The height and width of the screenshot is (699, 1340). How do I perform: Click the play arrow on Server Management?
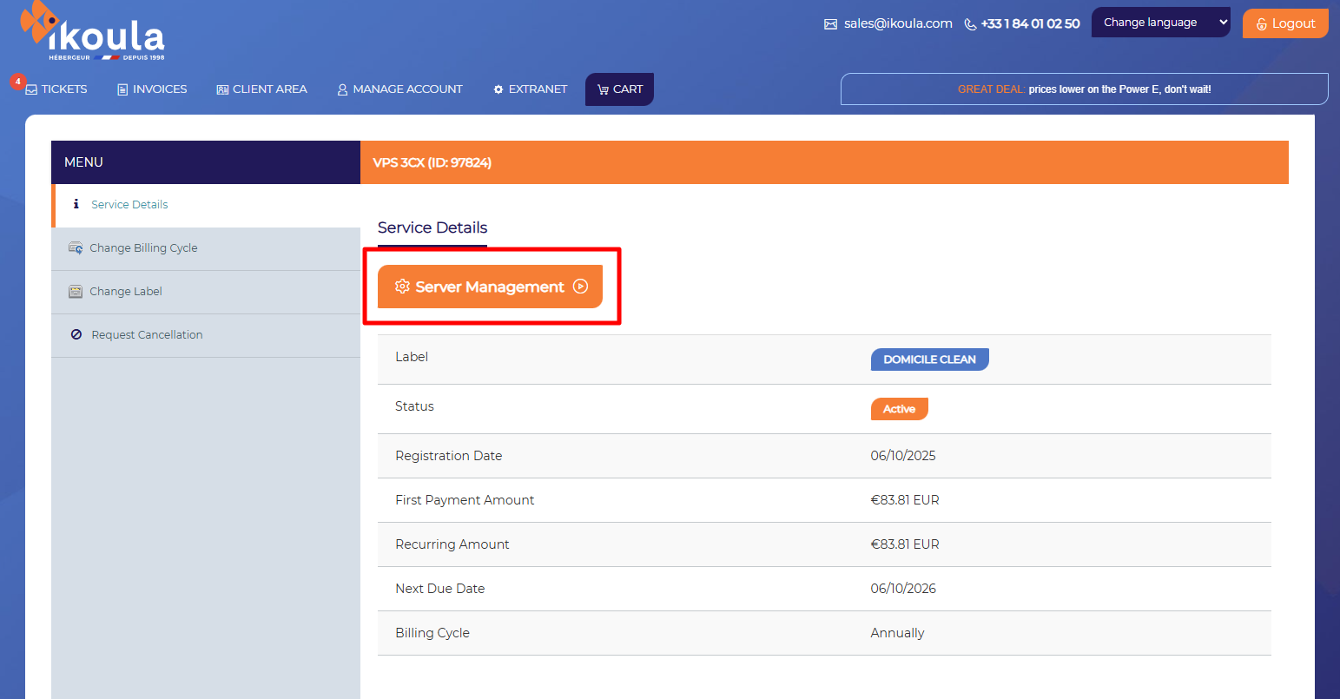point(581,287)
